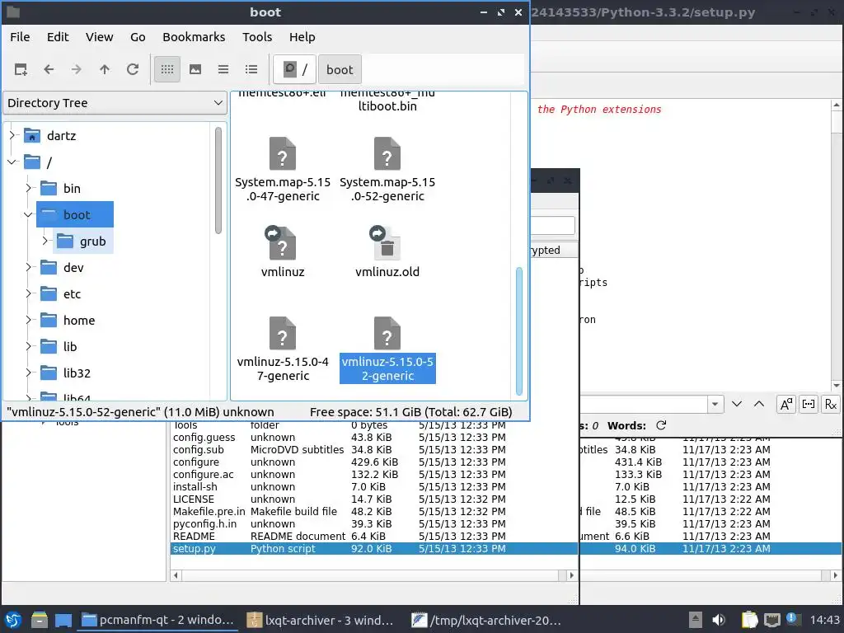Screen dimensions: 844x633
Task: Switch to detailed list view
Action: [251, 69]
